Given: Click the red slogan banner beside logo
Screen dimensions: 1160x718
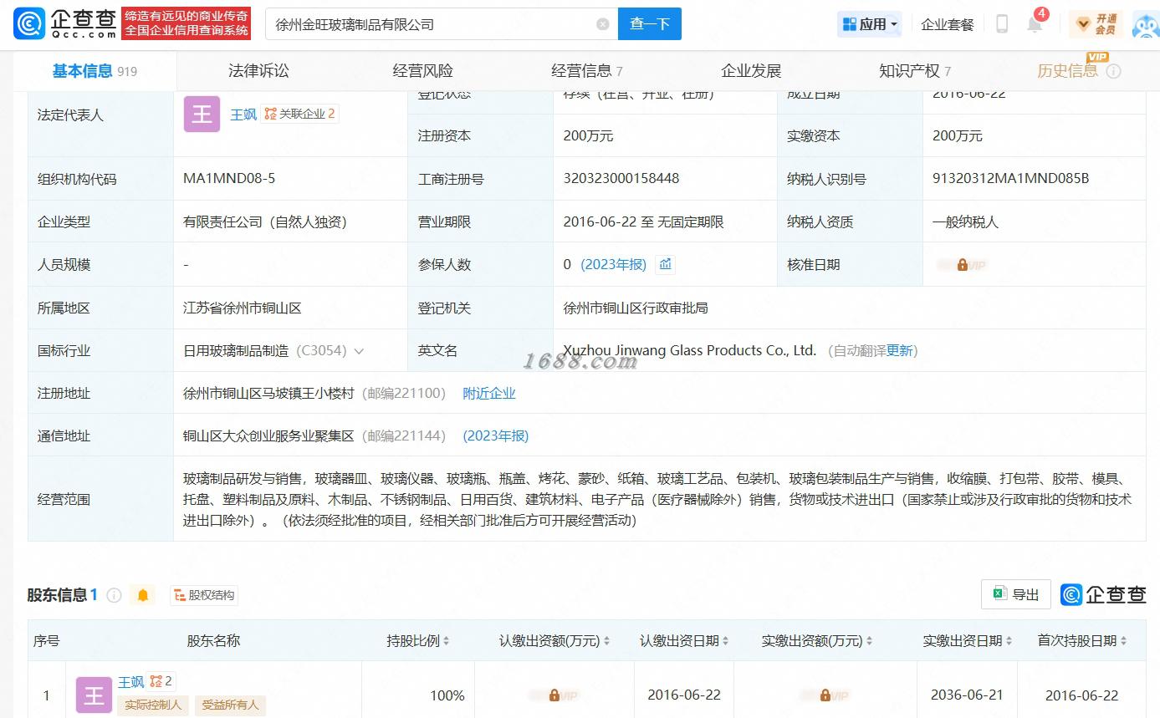Looking at the screenshot, I should (187, 23).
